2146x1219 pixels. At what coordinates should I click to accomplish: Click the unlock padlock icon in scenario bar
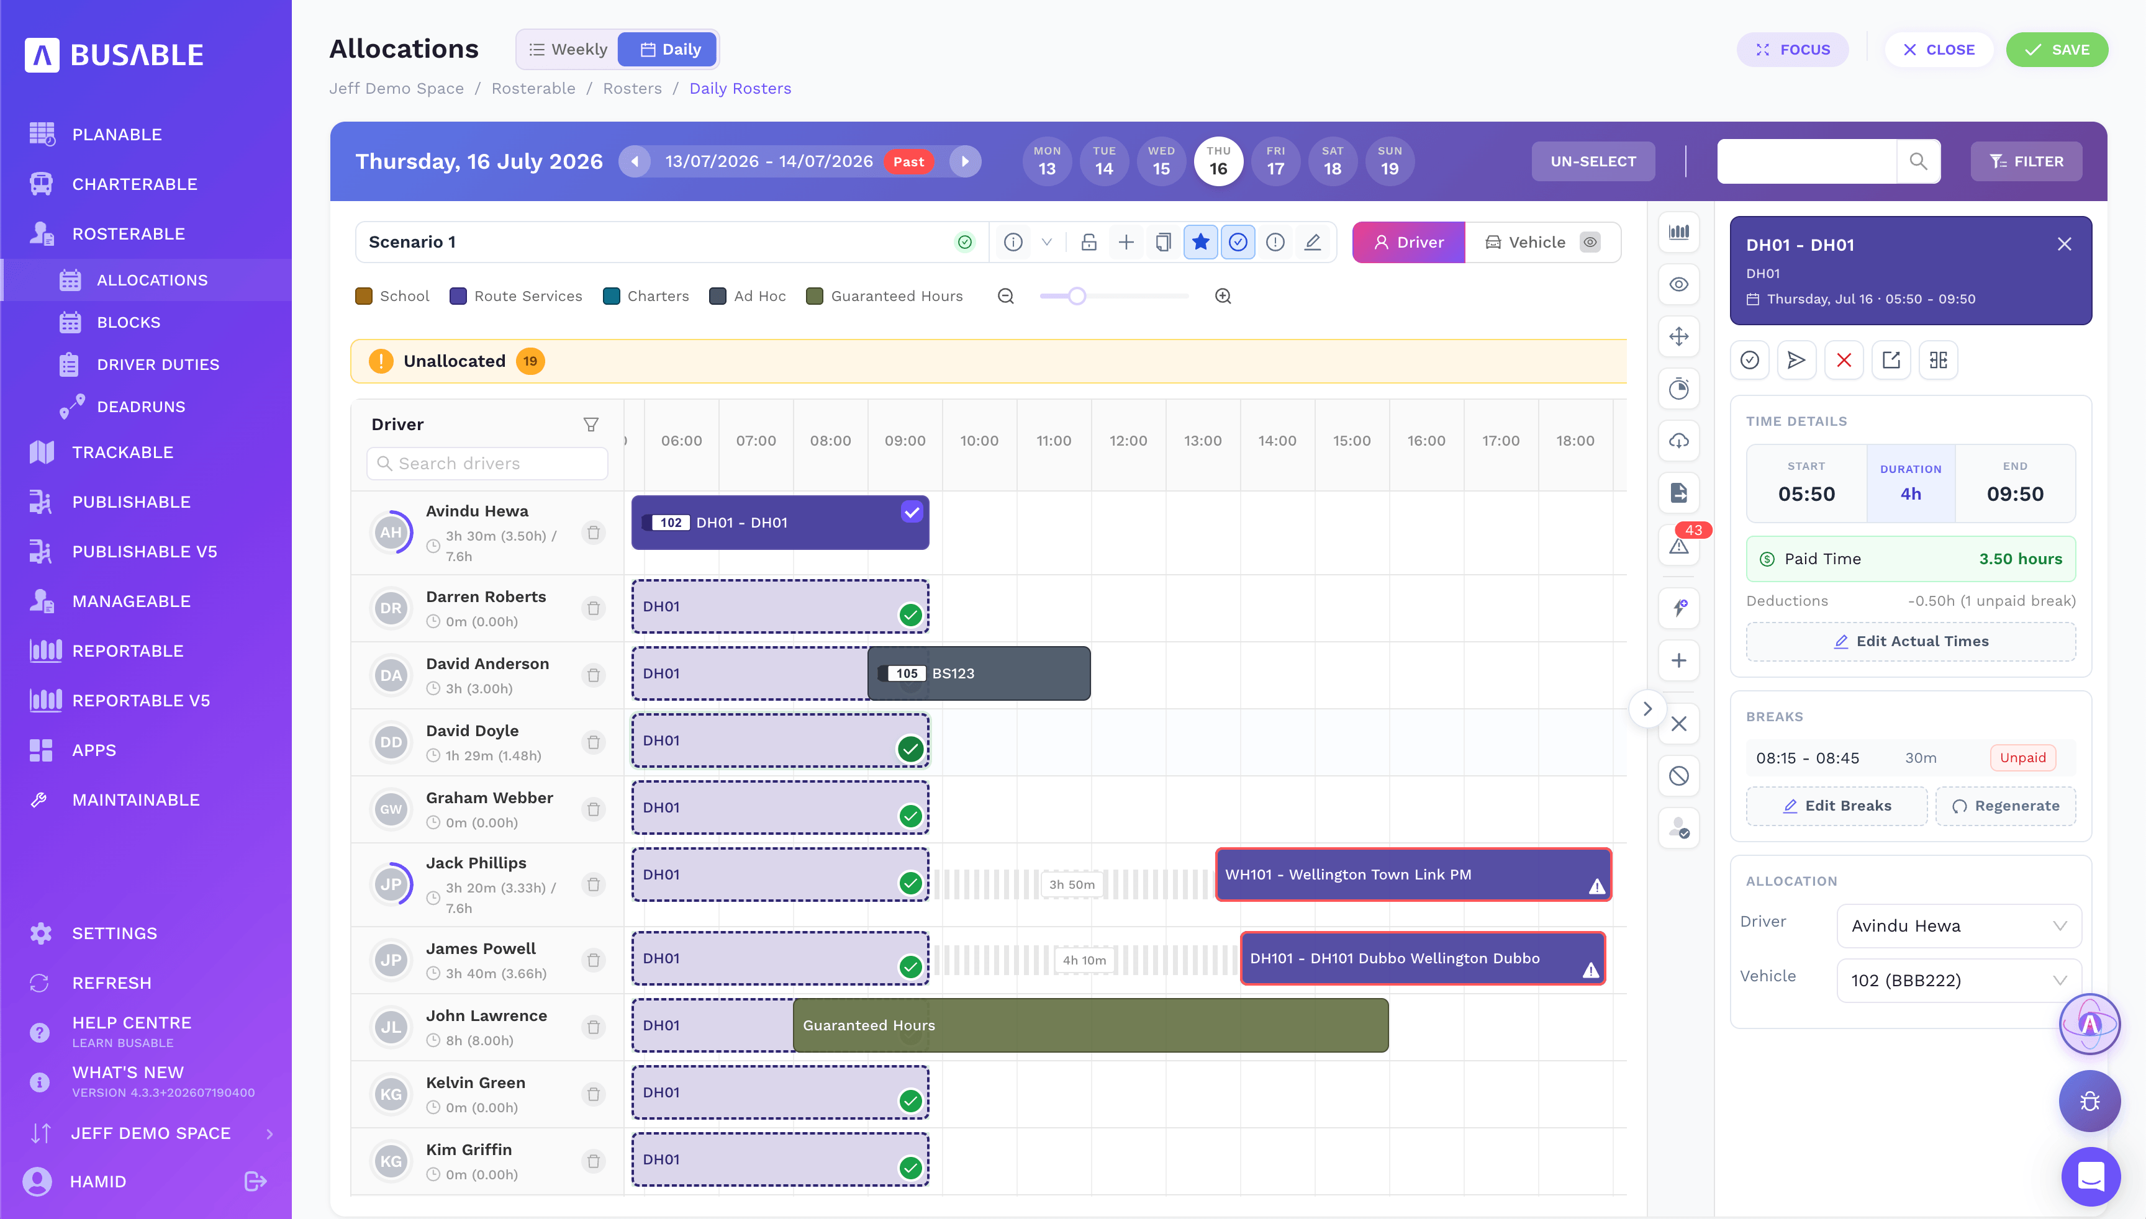[1088, 242]
